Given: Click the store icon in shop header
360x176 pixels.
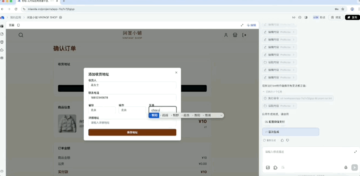Looking at the screenshot, I should (235, 35).
